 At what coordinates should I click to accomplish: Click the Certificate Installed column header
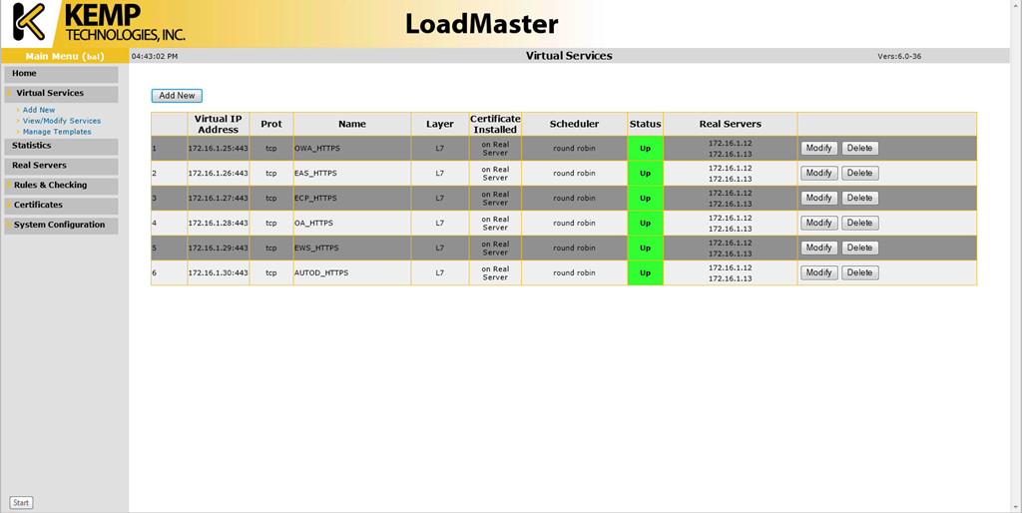click(x=495, y=124)
